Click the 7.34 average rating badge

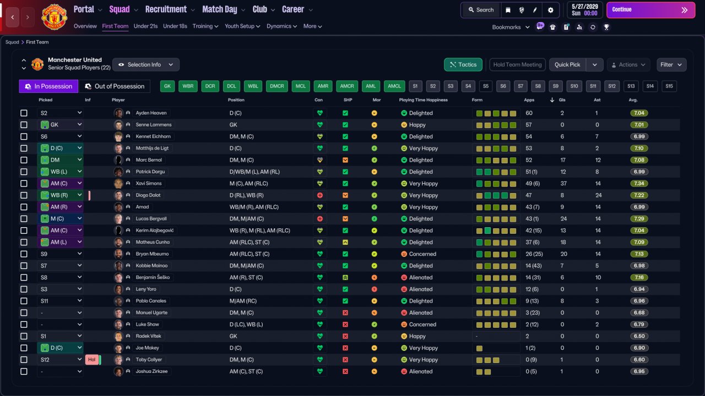pyautogui.click(x=639, y=184)
